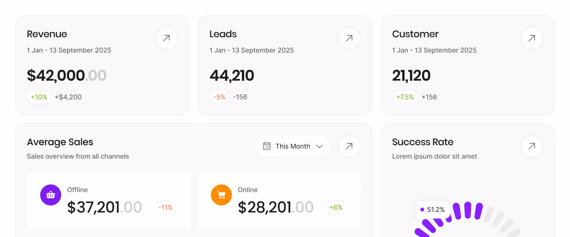The height and width of the screenshot is (237, 570).
Task: Click the +$4,200 revenue change text
Action: [68, 97]
